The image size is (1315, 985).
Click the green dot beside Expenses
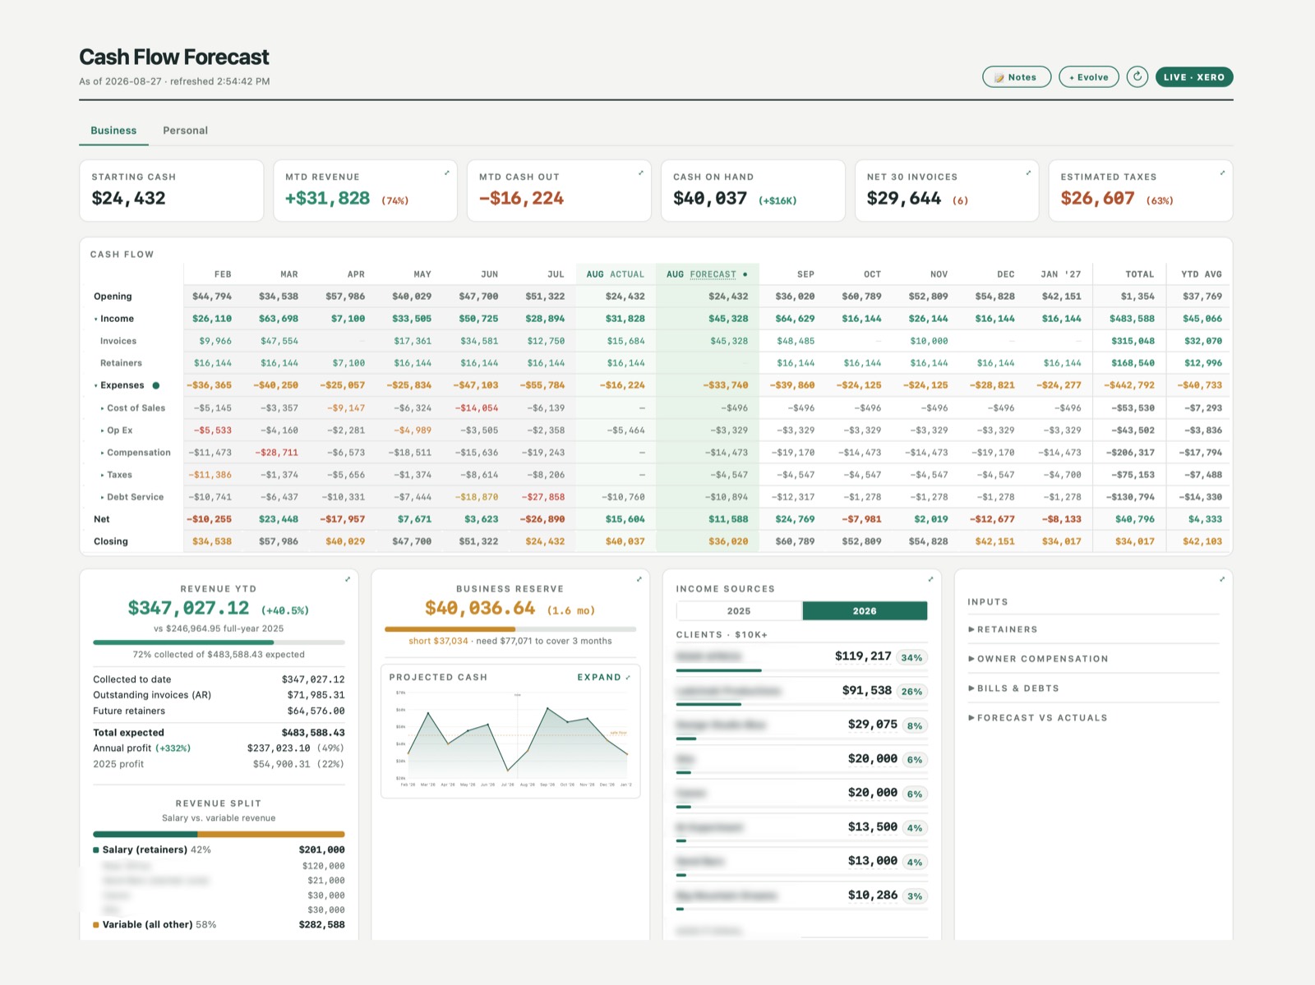pos(156,385)
